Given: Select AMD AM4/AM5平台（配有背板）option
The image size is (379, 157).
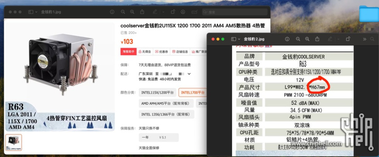Looking at the screenshot, I should pyautogui.click(x=166, y=103).
